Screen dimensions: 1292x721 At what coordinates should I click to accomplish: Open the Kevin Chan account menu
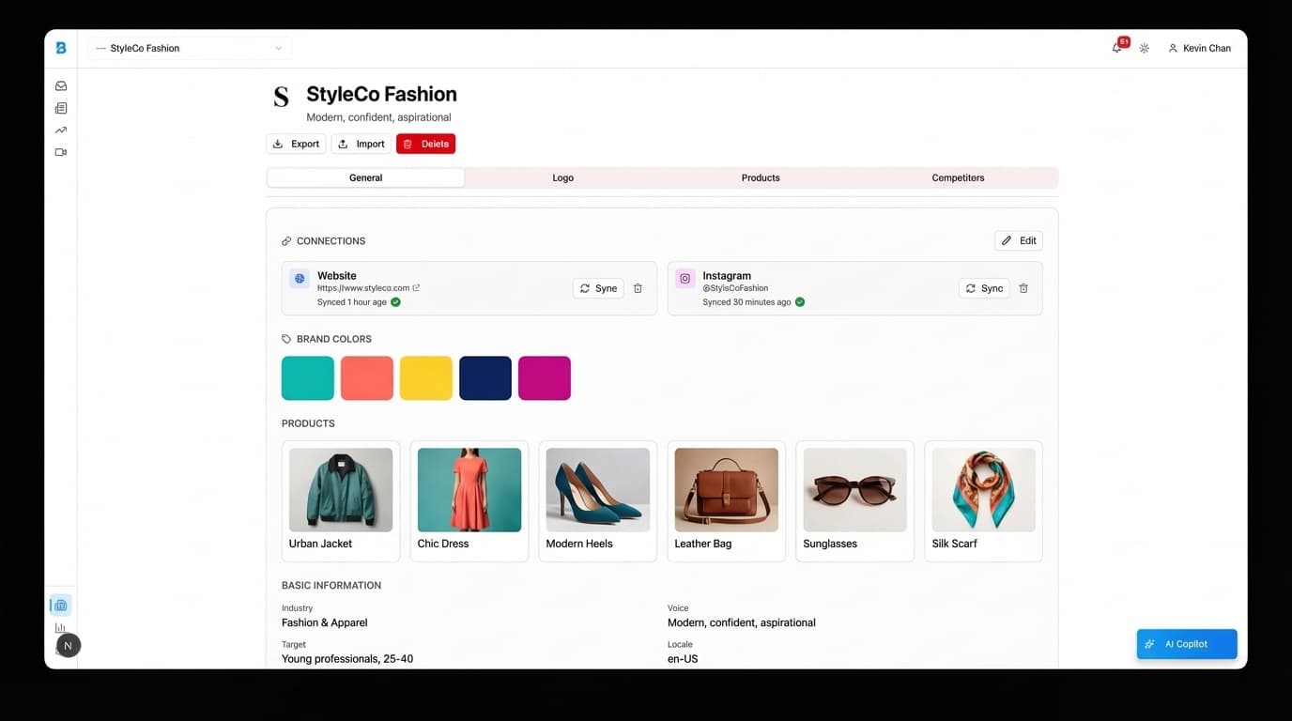[1199, 48]
